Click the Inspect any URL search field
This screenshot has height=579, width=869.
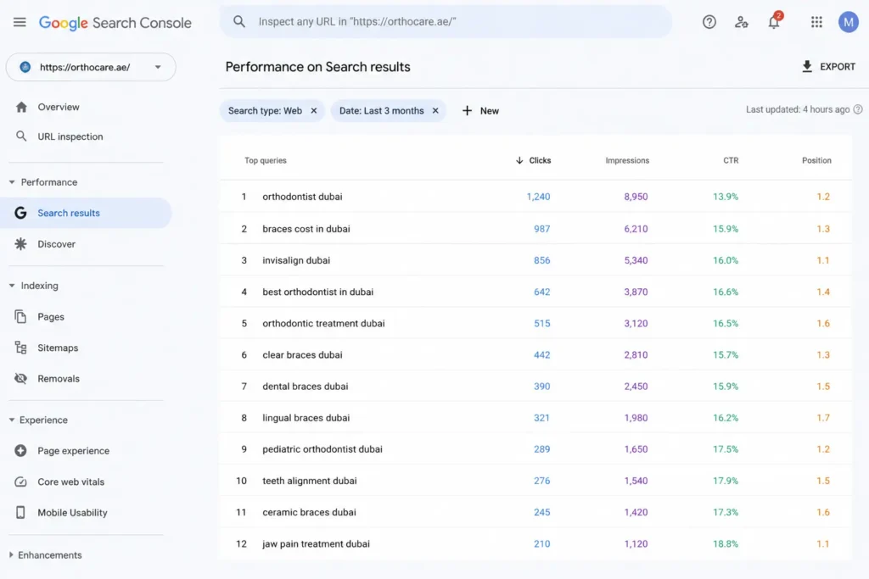[x=446, y=21]
